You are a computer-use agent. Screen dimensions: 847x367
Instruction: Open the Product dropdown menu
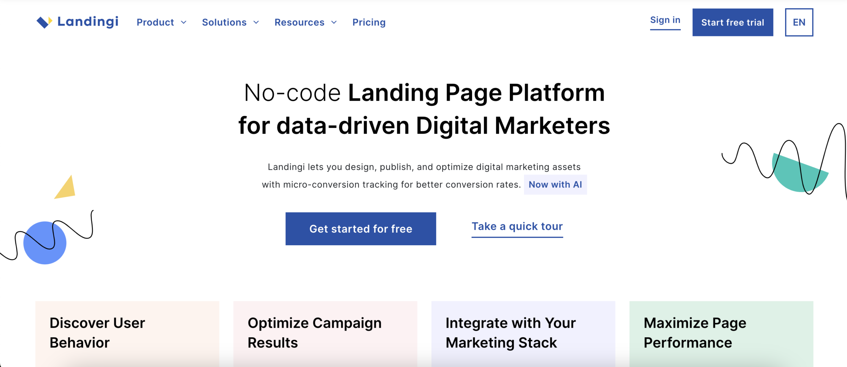click(160, 22)
